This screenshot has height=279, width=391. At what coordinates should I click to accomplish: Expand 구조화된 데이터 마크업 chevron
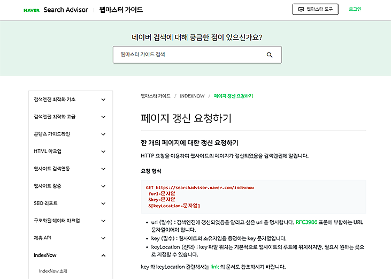coord(103,221)
